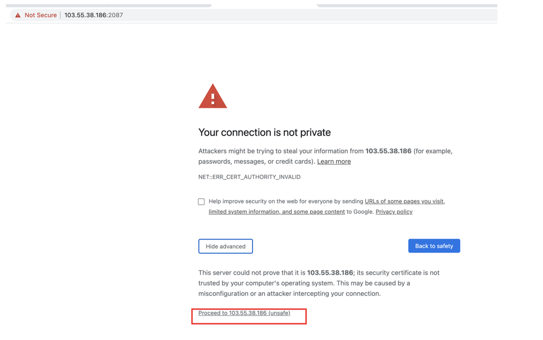The width and height of the screenshot is (543, 340).
Task: Open the Learn more link
Action: 333,161
